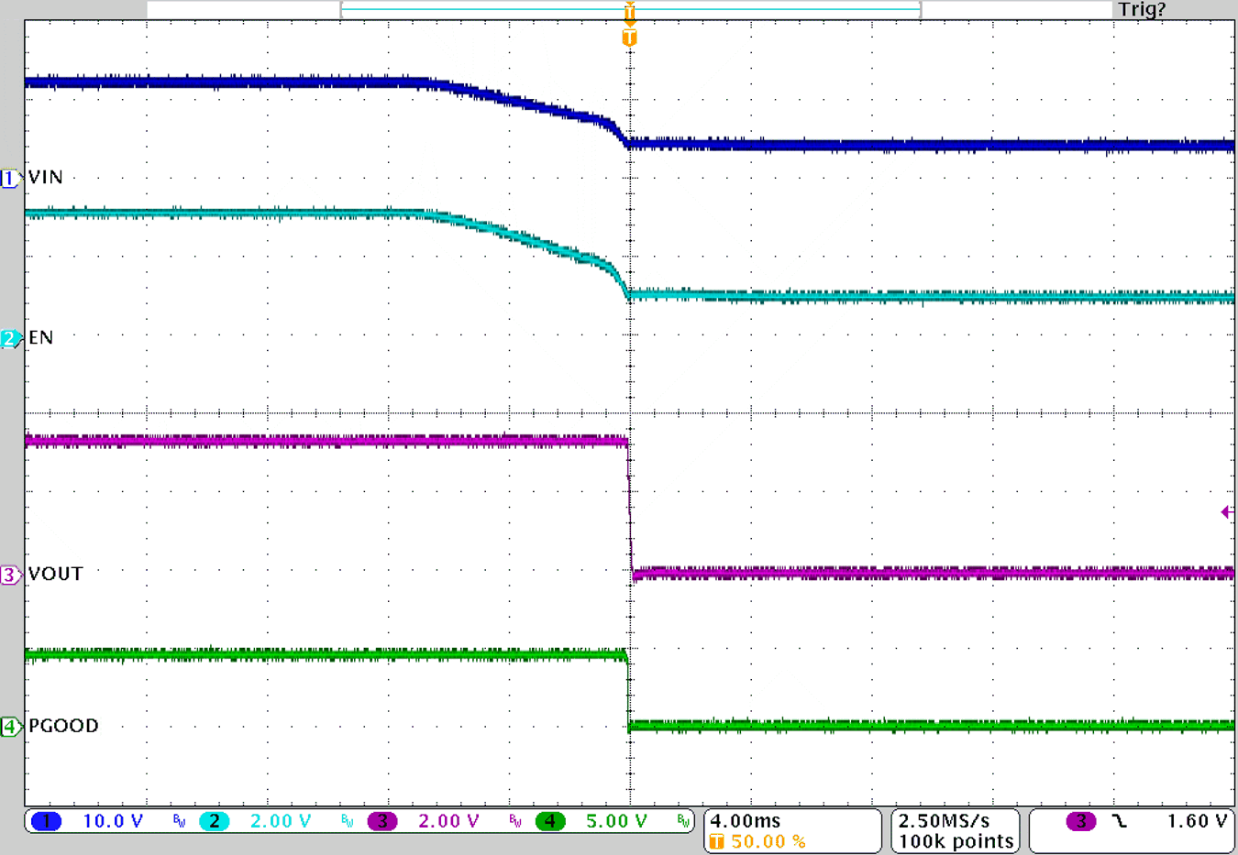Viewport: 1238px width, 855px height.
Task: Open the channel 1 vertical scale 10.0V readout
Action: pyautogui.click(x=110, y=822)
